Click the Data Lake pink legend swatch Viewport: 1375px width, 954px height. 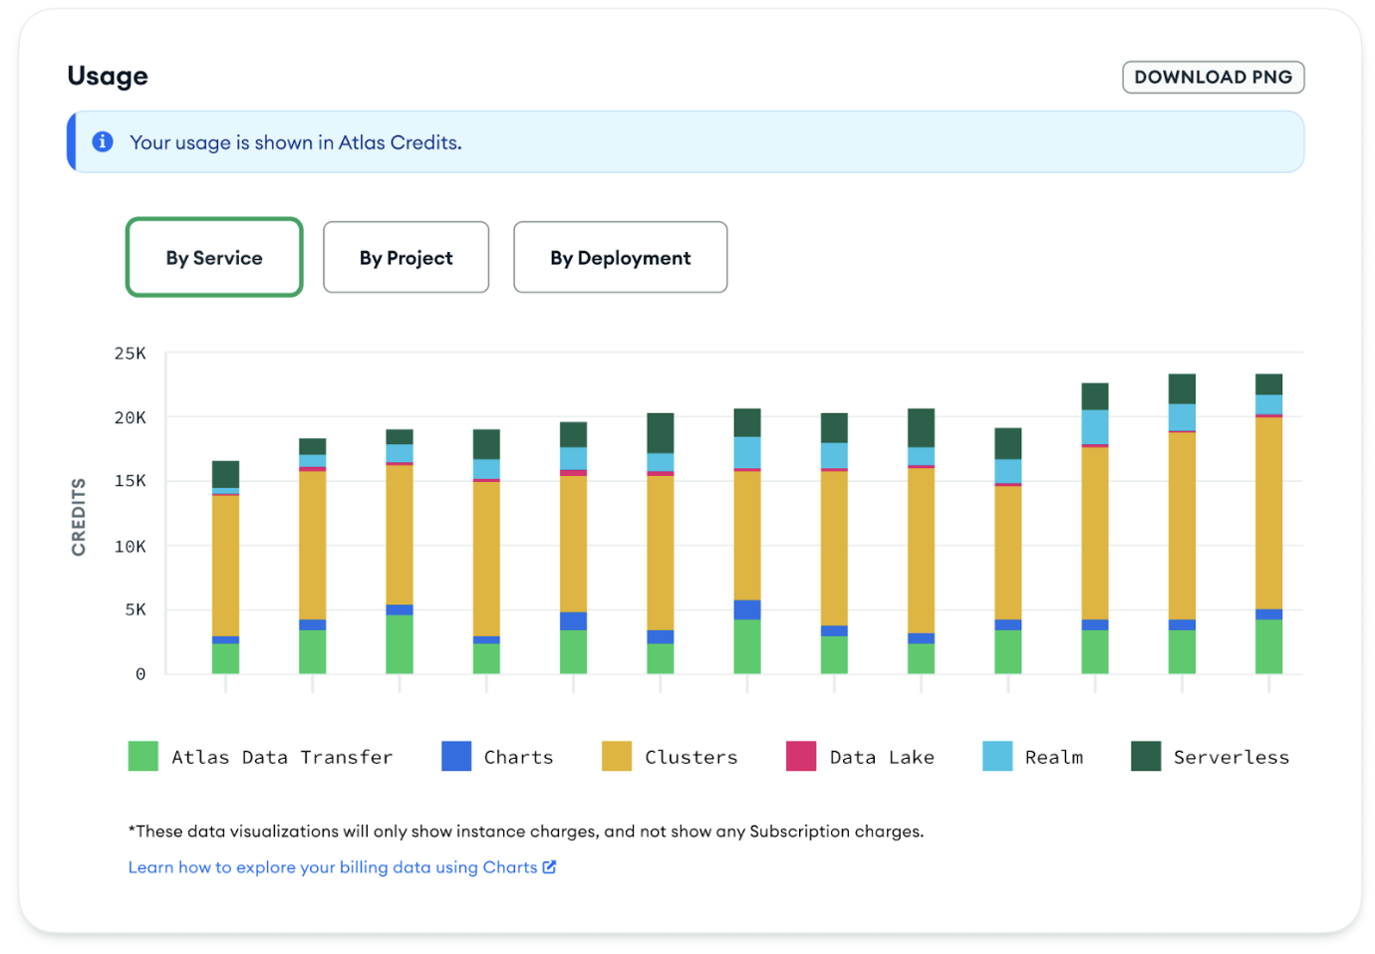801,757
